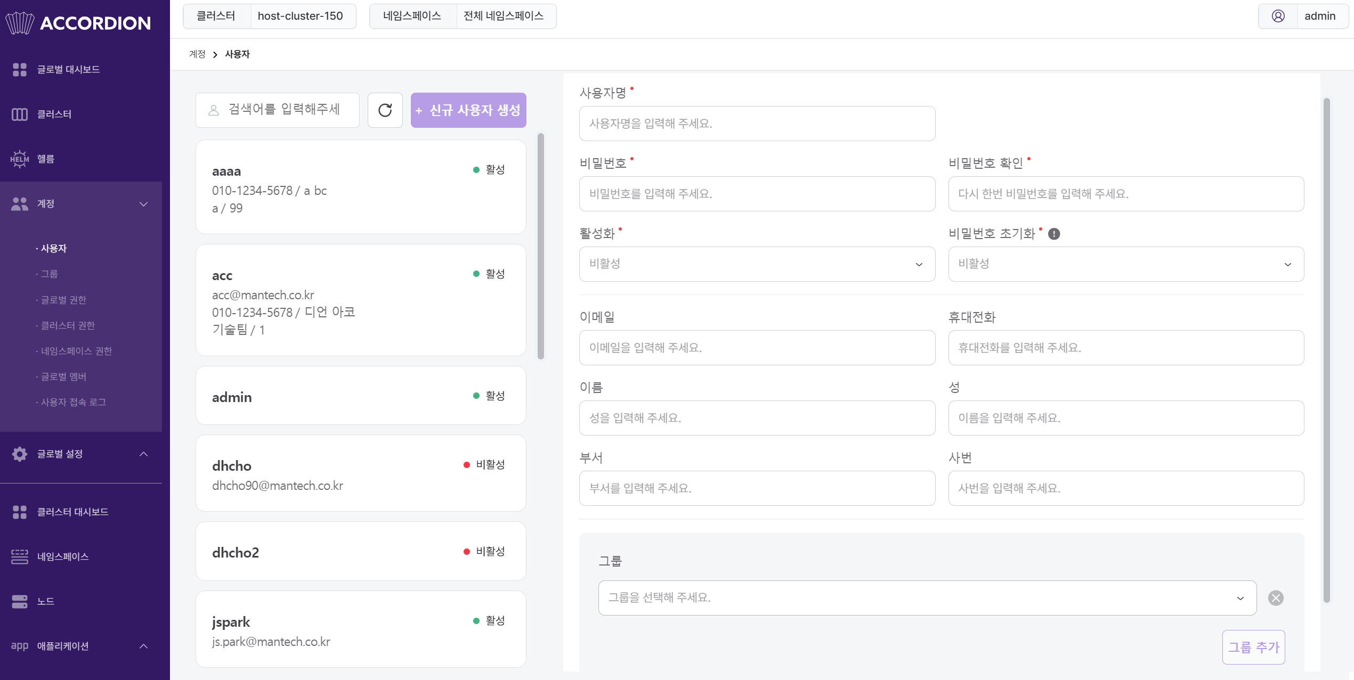Click the form panel scrollbar
Screen dimensions: 1354x680
coord(1326,350)
